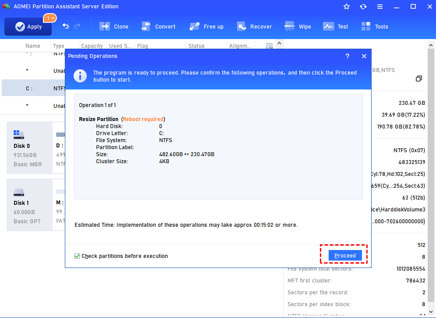Click the pending count badge on Apply
This screenshot has width=436, height=318.
[x=50, y=18]
